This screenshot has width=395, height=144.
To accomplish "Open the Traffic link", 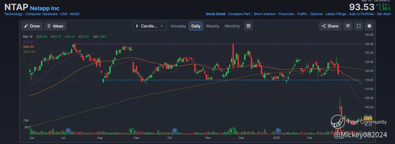I will click(x=302, y=14).
